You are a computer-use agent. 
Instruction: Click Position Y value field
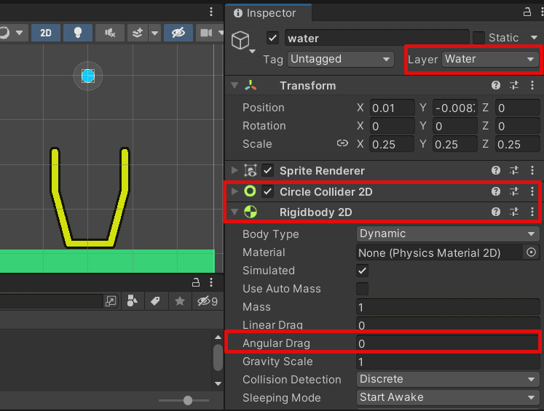[x=455, y=108]
